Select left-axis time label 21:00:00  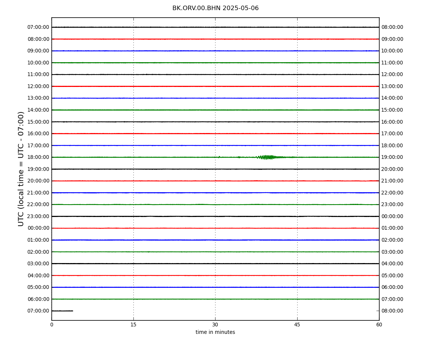[38, 193]
